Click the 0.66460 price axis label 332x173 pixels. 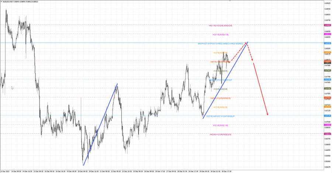pyautogui.click(x=328, y=156)
